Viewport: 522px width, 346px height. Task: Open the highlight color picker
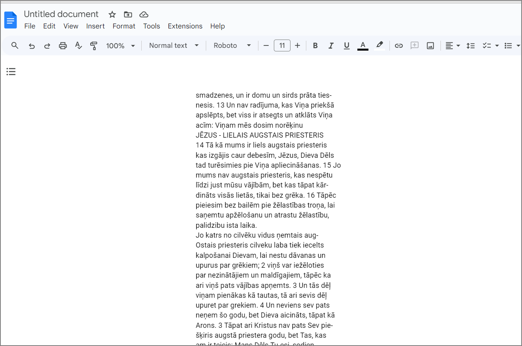pyautogui.click(x=380, y=46)
